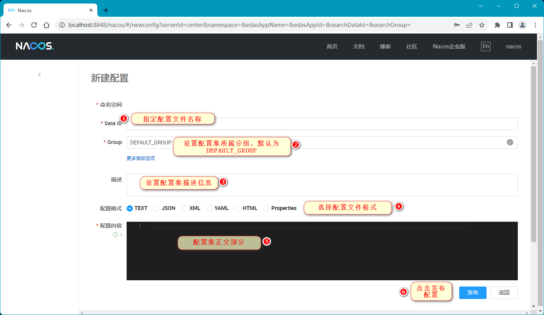This screenshot has height=315, width=544.
Task: Click horizontal scrollbar left arrow
Action: click(81, 313)
